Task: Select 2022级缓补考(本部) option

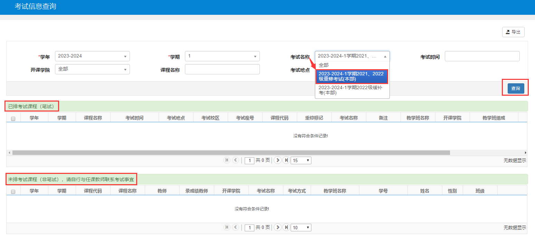Action: (352, 90)
